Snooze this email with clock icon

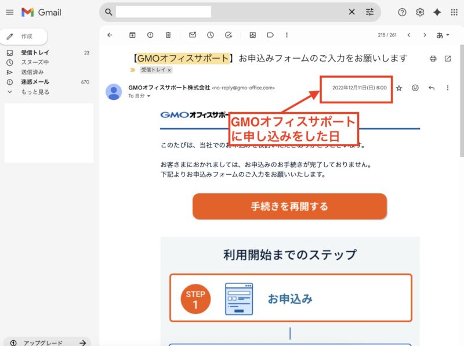click(x=211, y=35)
